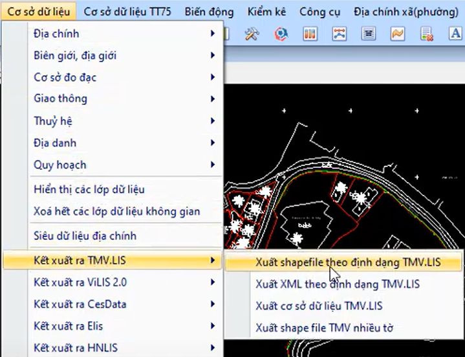Select the Kết xuất ra TMV.LIS entry
Viewport: 465px width, 357px height.
pyautogui.click(x=113, y=260)
